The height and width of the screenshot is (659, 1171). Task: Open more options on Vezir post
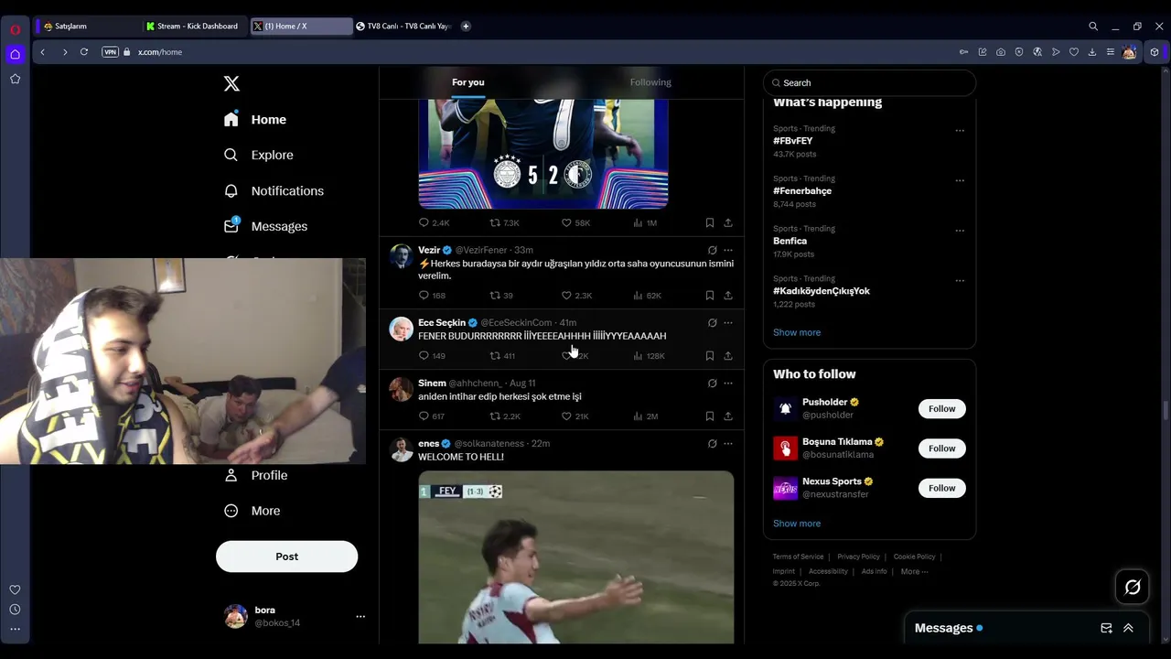click(728, 250)
